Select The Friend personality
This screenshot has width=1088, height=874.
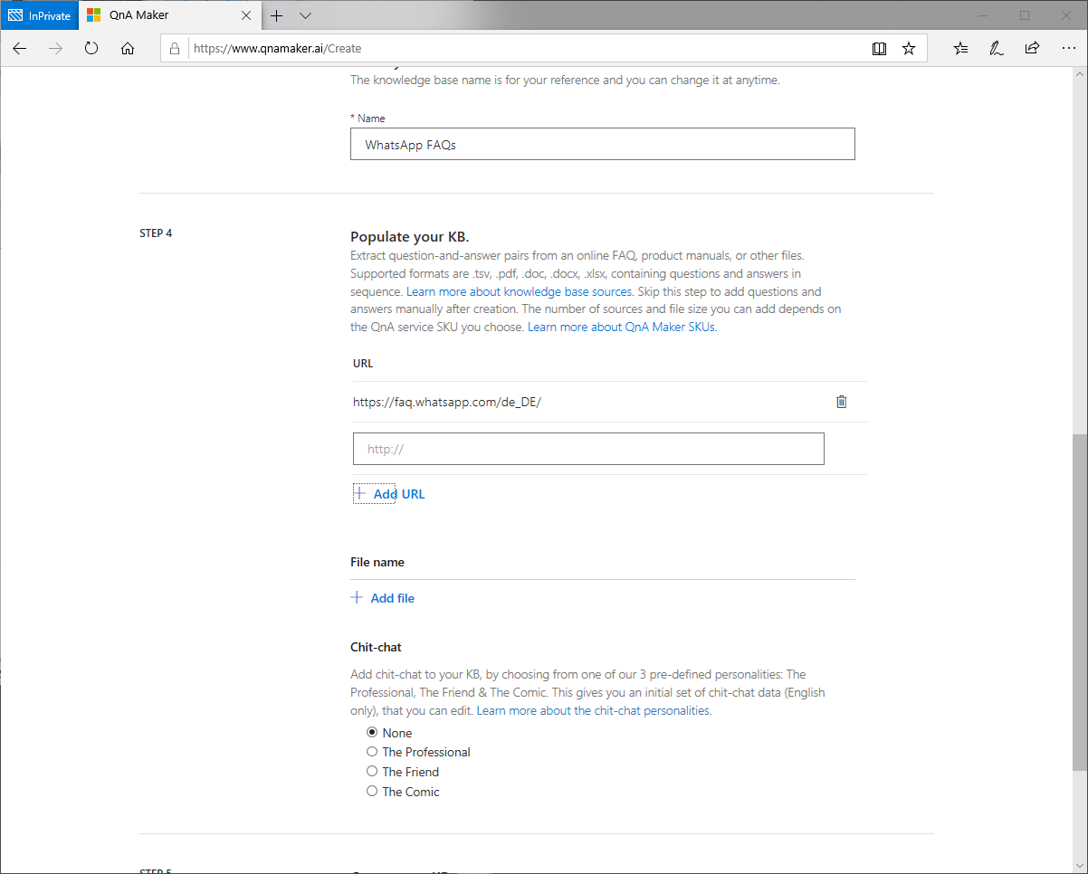click(372, 772)
